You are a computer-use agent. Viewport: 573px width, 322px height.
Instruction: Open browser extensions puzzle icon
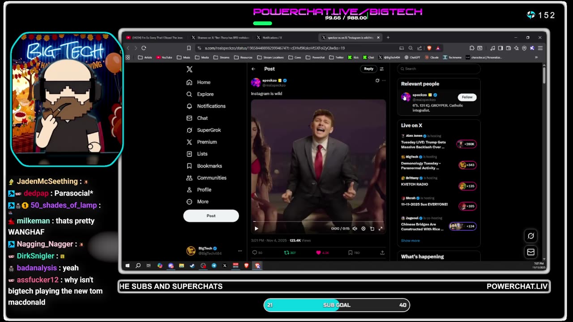coord(472,48)
